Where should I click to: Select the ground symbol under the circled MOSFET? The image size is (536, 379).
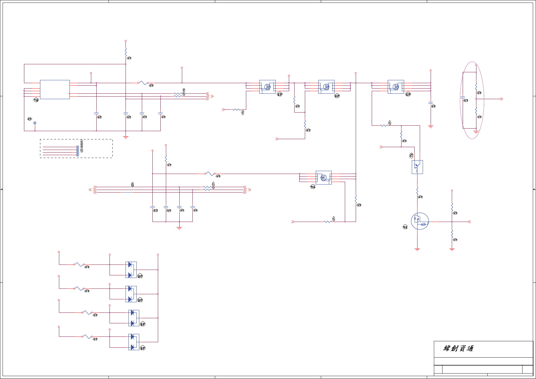tap(417, 249)
